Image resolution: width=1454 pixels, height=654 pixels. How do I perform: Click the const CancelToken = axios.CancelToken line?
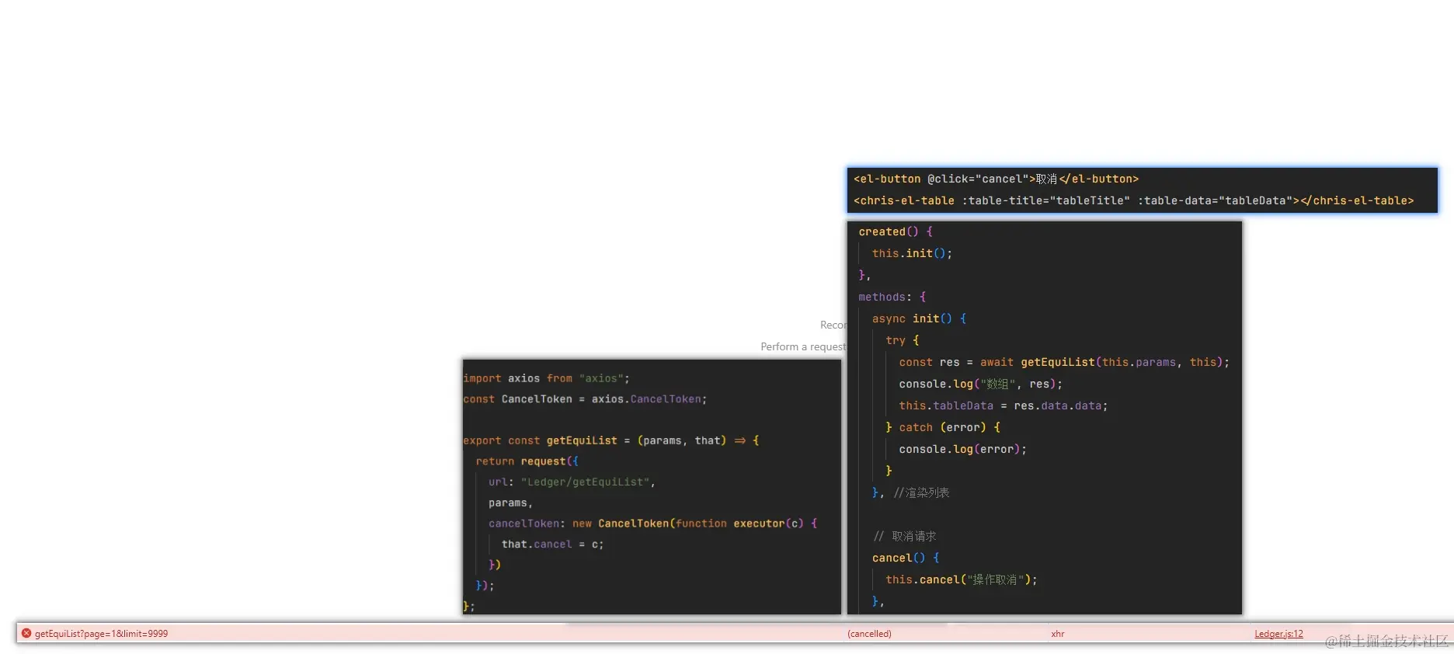click(585, 399)
